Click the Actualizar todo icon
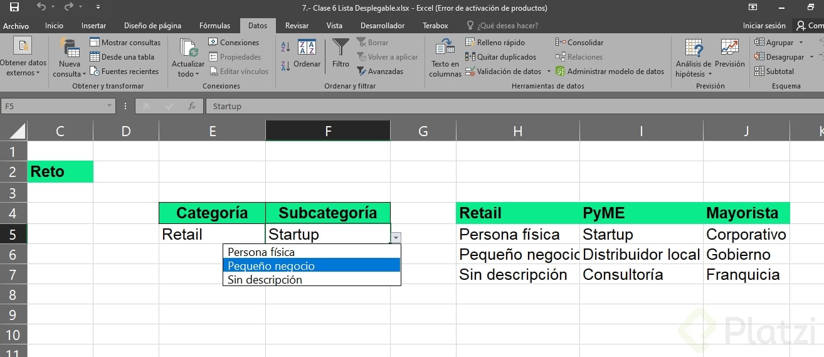This screenshot has width=824, height=357. point(188,48)
